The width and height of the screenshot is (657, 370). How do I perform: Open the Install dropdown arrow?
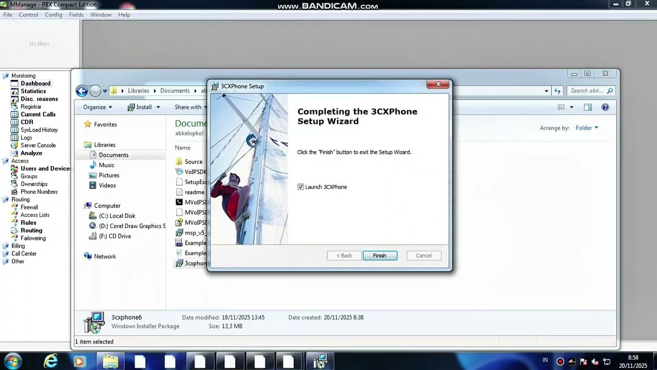click(x=158, y=107)
